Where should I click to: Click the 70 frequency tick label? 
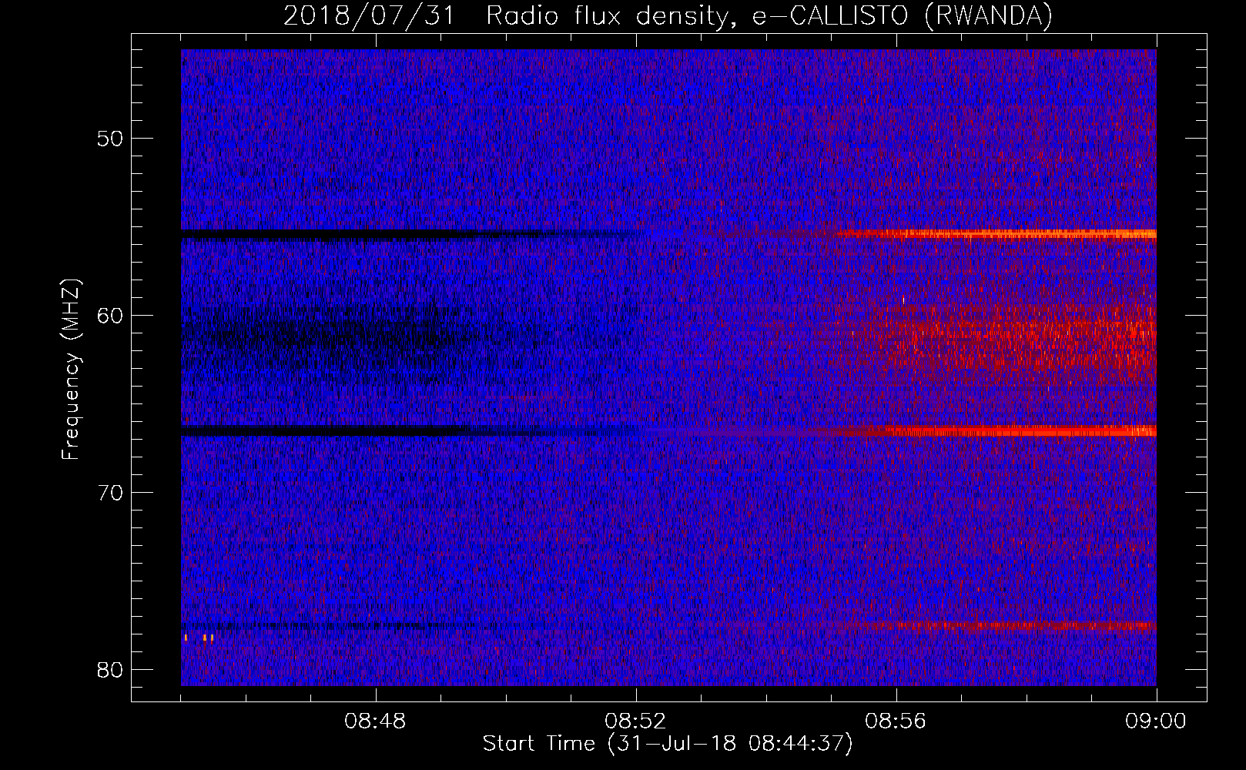coord(111,492)
